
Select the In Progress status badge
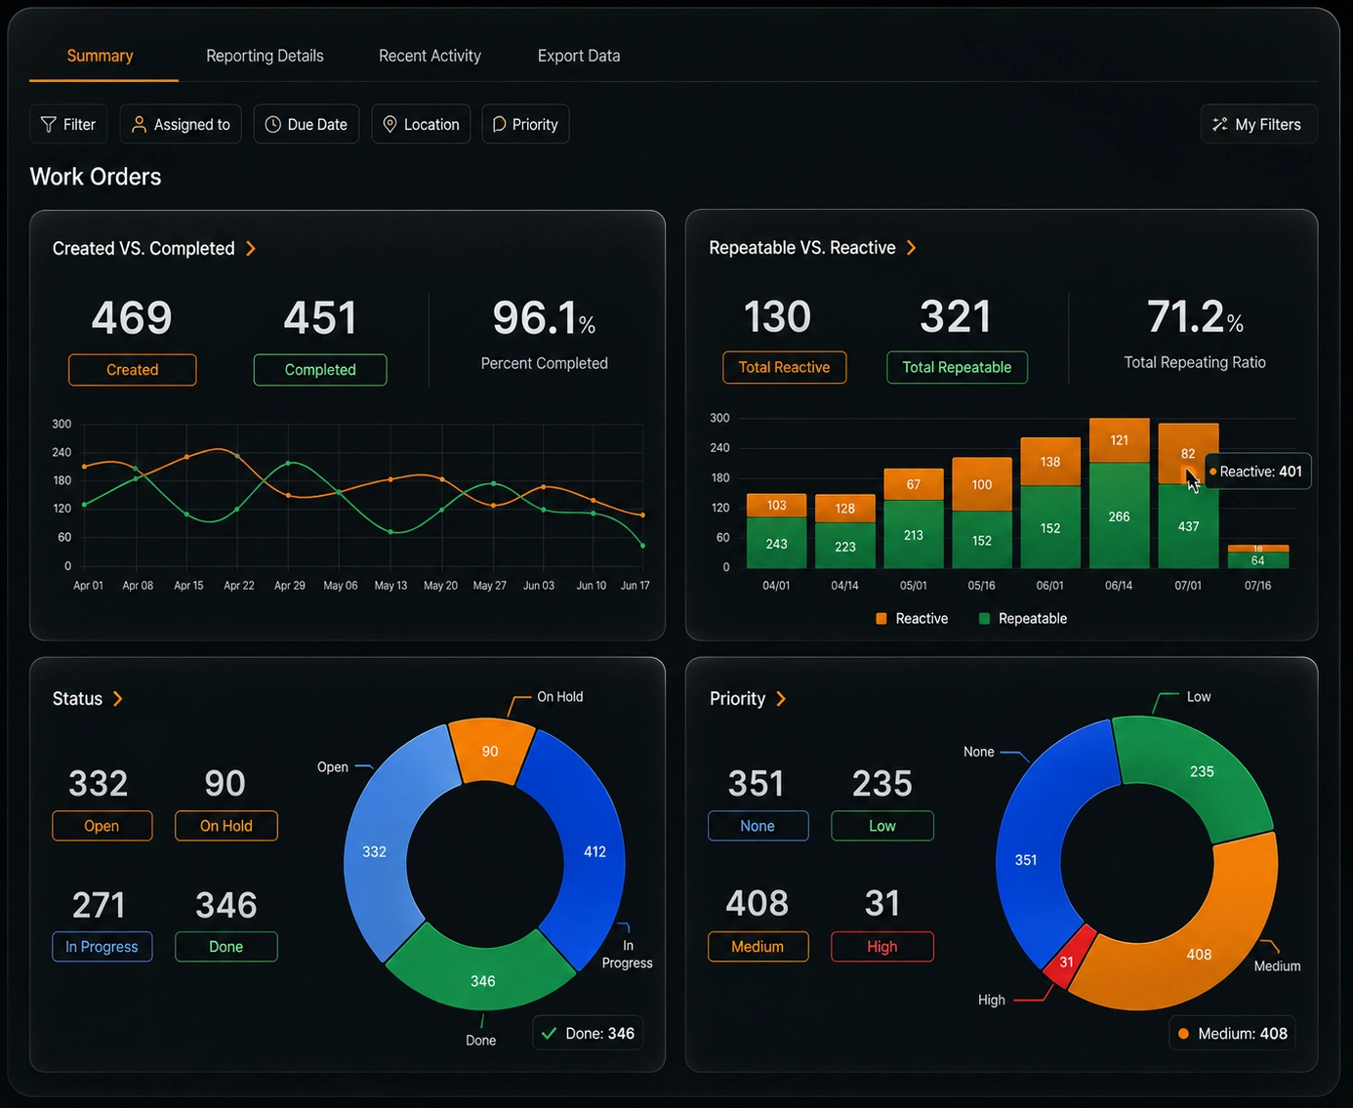pos(102,947)
